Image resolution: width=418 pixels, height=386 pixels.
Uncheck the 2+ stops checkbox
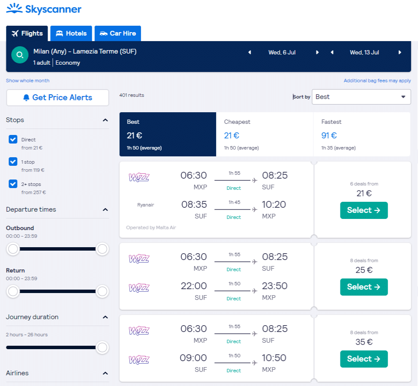click(13, 184)
